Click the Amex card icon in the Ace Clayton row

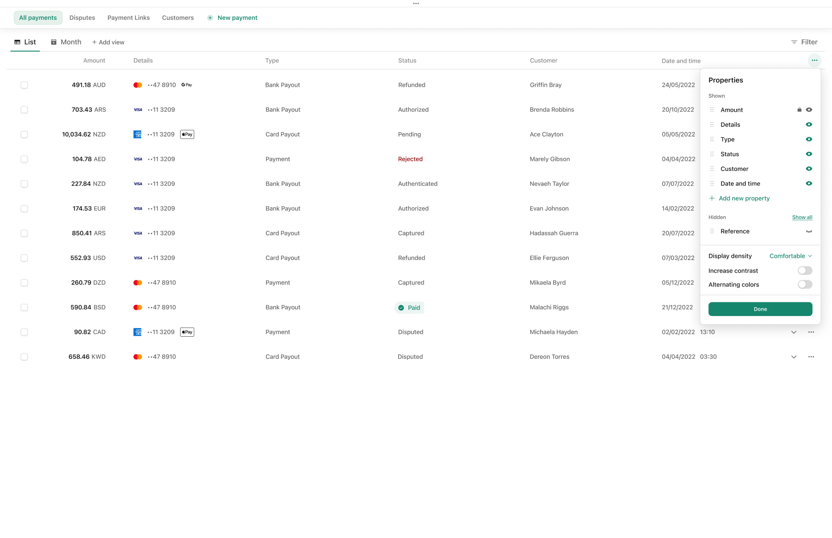pyautogui.click(x=138, y=134)
